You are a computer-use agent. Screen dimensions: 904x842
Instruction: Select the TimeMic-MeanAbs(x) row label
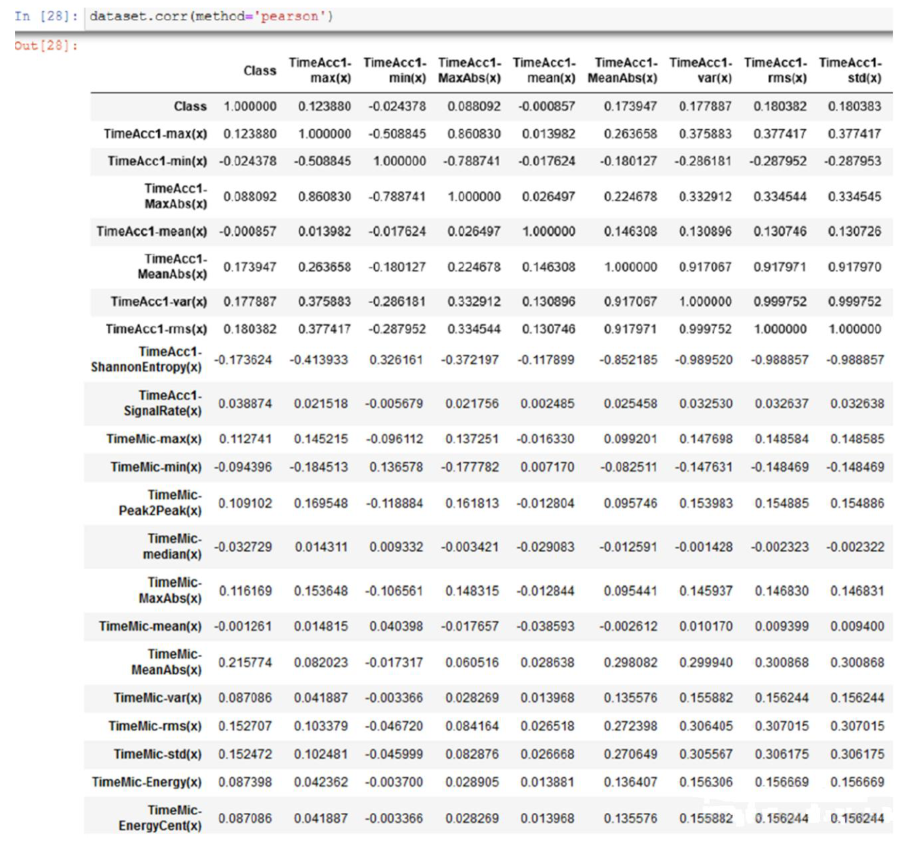click(x=167, y=662)
